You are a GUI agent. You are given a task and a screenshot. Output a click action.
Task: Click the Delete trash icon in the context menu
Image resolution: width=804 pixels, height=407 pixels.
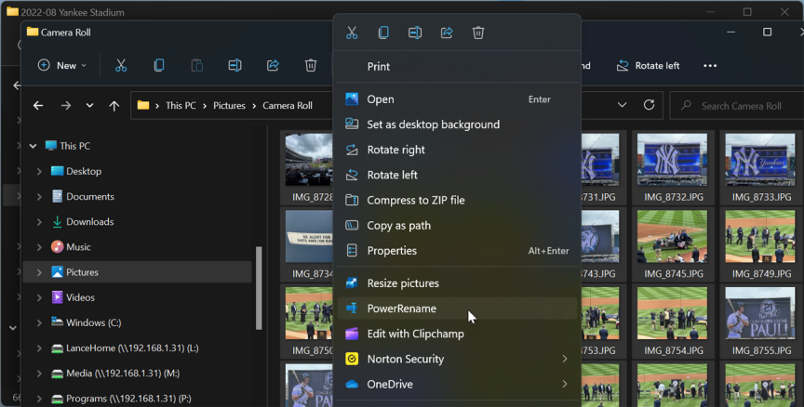(478, 33)
